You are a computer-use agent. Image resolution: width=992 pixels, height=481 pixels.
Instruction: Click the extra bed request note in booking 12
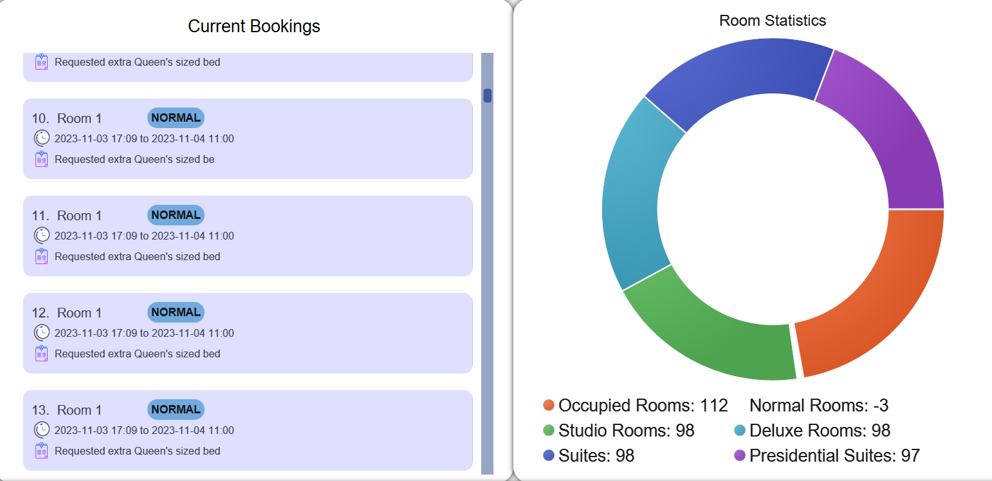click(138, 354)
